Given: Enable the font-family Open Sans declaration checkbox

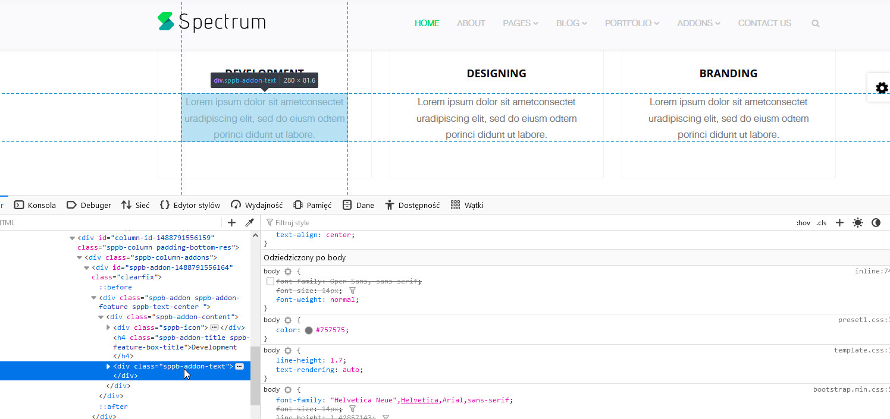Looking at the screenshot, I should (271, 281).
